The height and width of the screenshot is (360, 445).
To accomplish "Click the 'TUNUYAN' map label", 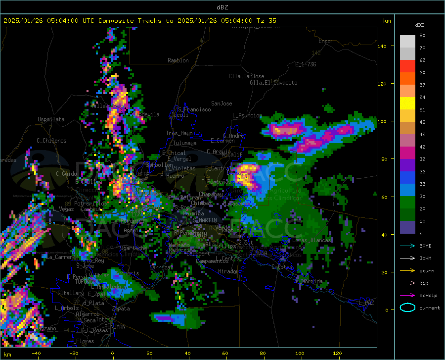I will [x=115, y=327].
